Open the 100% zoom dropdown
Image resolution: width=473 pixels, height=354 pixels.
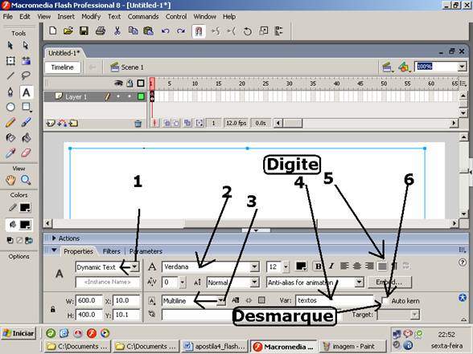(462, 67)
